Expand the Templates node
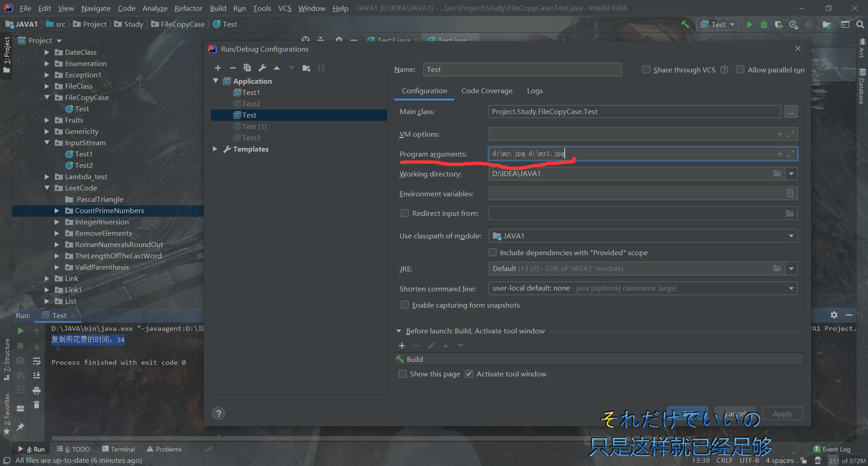 [x=215, y=149]
